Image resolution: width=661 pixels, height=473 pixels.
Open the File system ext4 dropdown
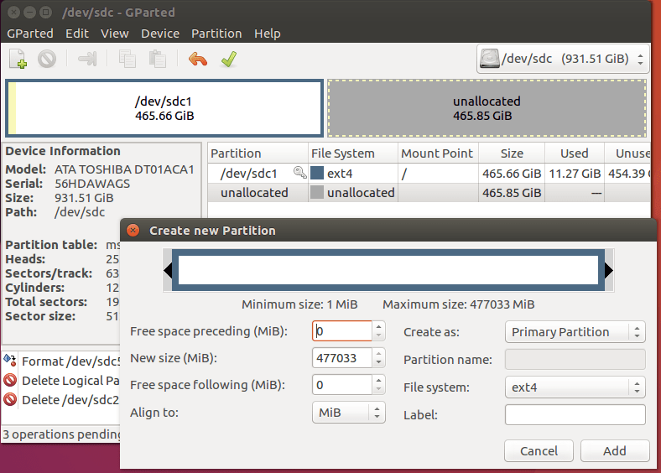(575, 387)
